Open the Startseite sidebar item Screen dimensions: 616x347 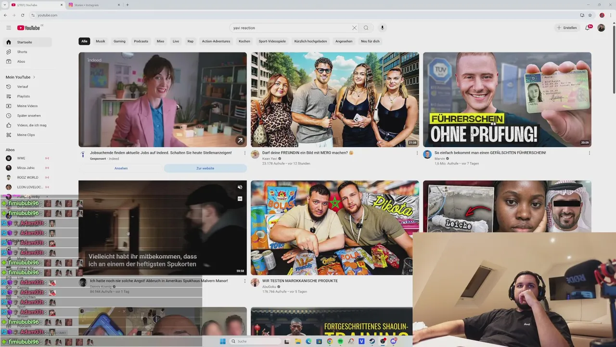28,42
